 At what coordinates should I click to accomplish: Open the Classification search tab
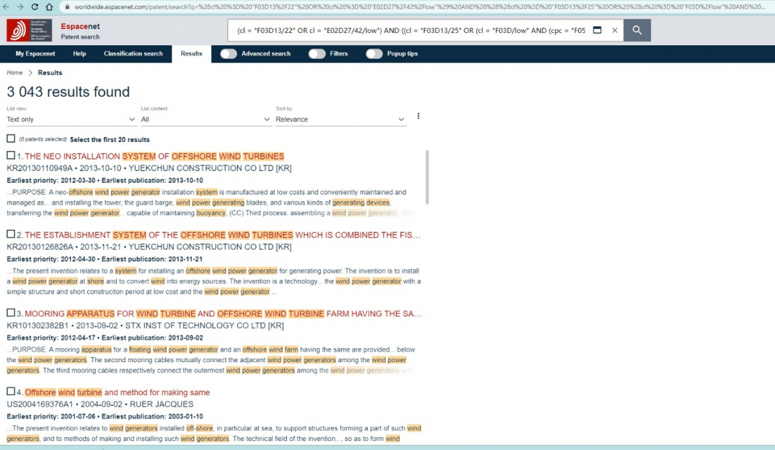(x=133, y=54)
